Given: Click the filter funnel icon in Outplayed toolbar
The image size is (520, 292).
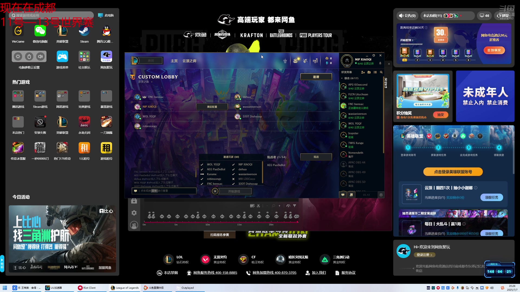Looking at the screenshot, I should 294,206.
